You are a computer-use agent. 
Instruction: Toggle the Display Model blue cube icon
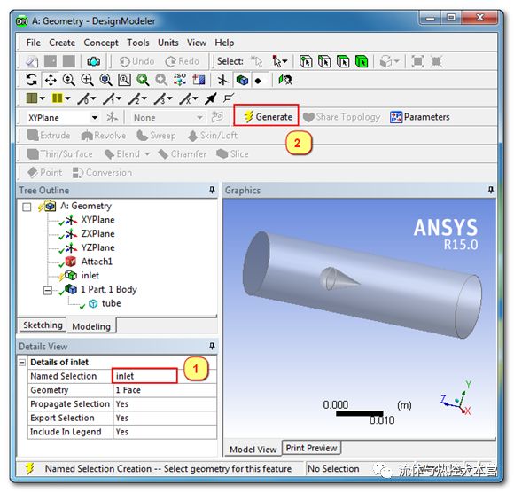pyautogui.click(x=242, y=80)
